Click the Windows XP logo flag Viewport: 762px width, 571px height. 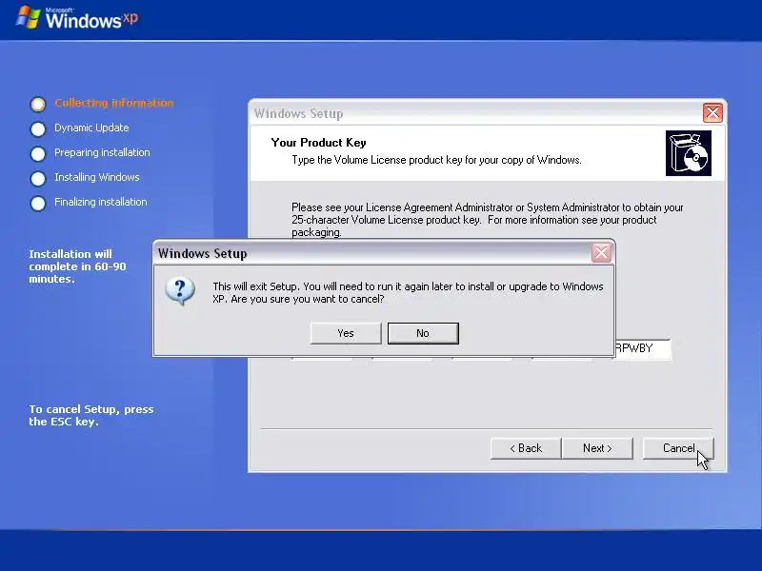(x=29, y=17)
